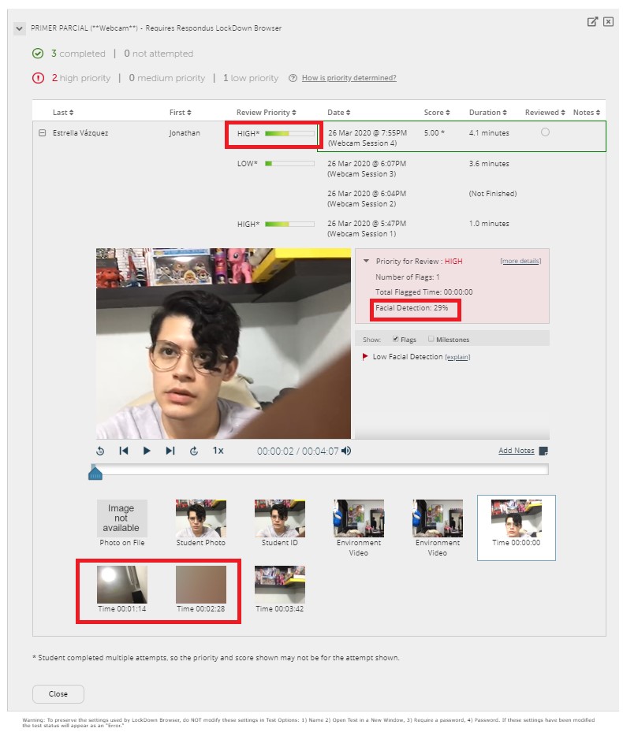623x732 pixels.
Task: Click the play button on video player
Action: [147, 451]
